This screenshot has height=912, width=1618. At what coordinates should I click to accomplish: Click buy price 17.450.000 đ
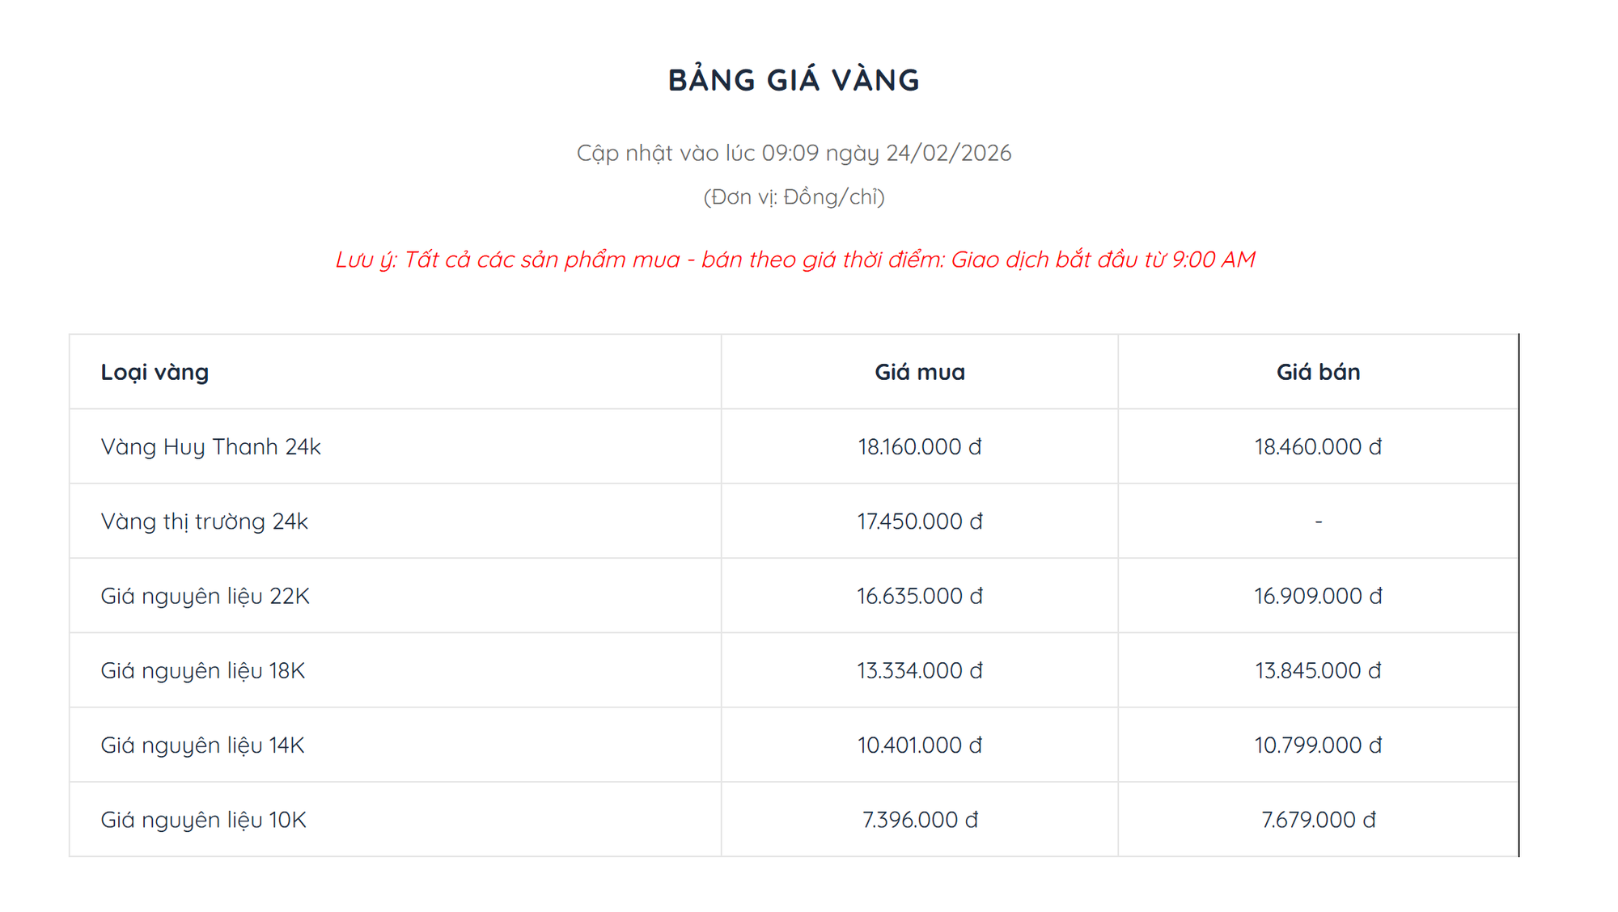point(919,521)
